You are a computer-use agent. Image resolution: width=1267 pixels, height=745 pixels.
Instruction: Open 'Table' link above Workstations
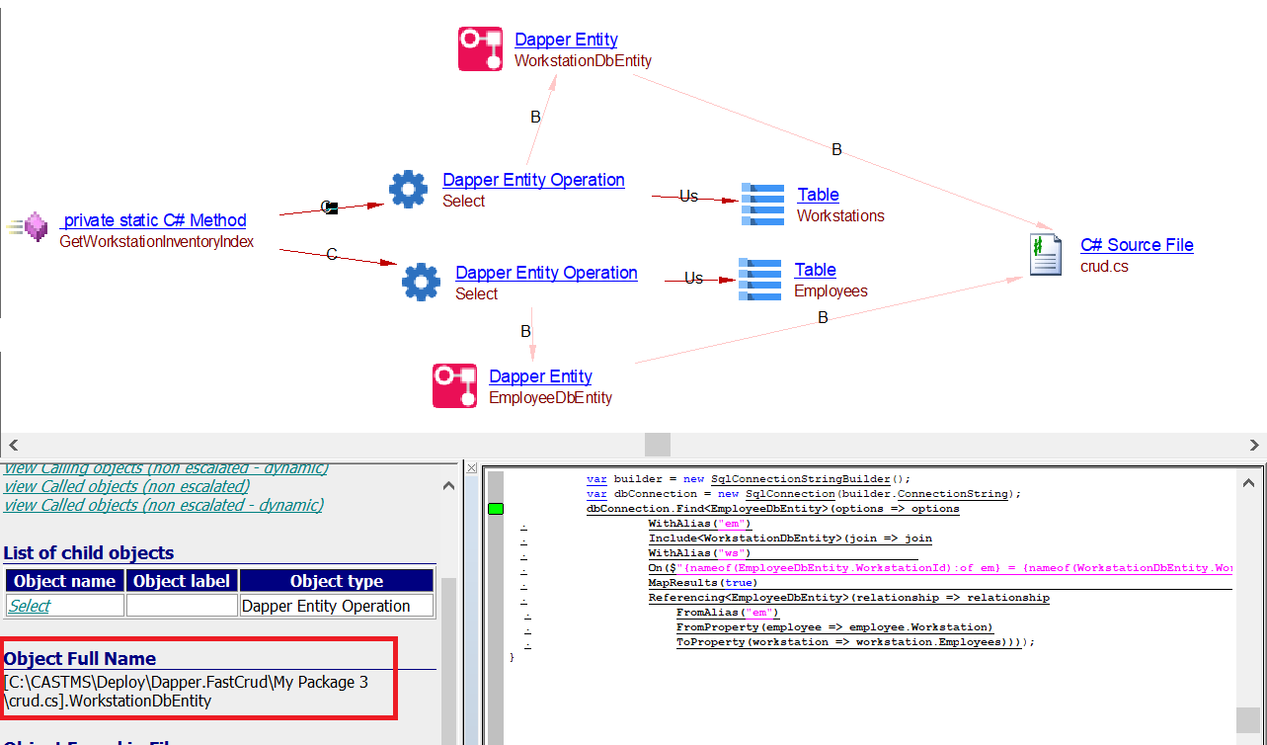click(818, 195)
